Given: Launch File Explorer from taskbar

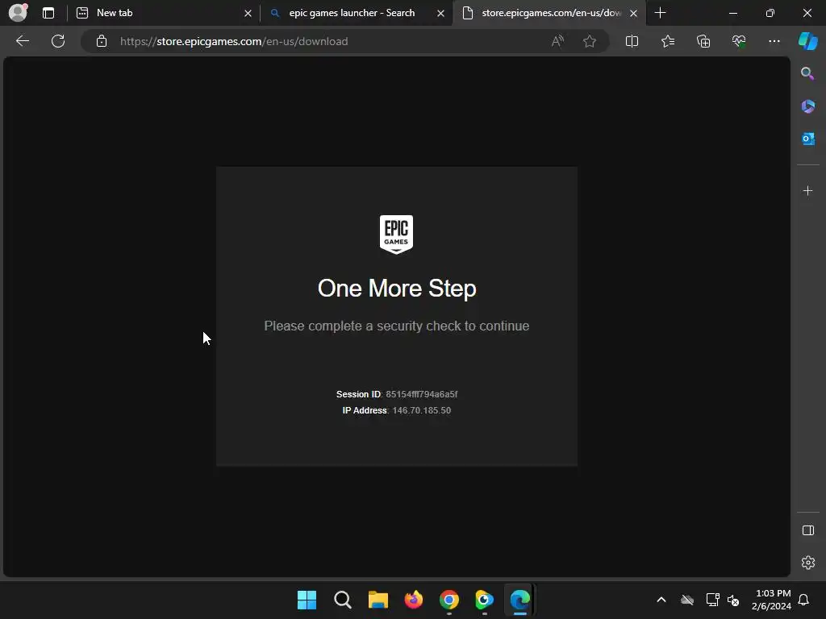Looking at the screenshot, I should tap(378, 600).
